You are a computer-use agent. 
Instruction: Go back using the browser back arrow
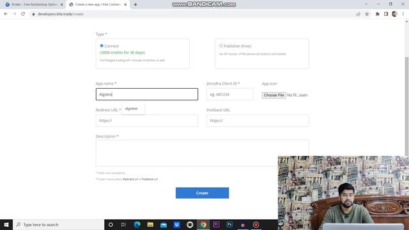click(x=6, y=14)
